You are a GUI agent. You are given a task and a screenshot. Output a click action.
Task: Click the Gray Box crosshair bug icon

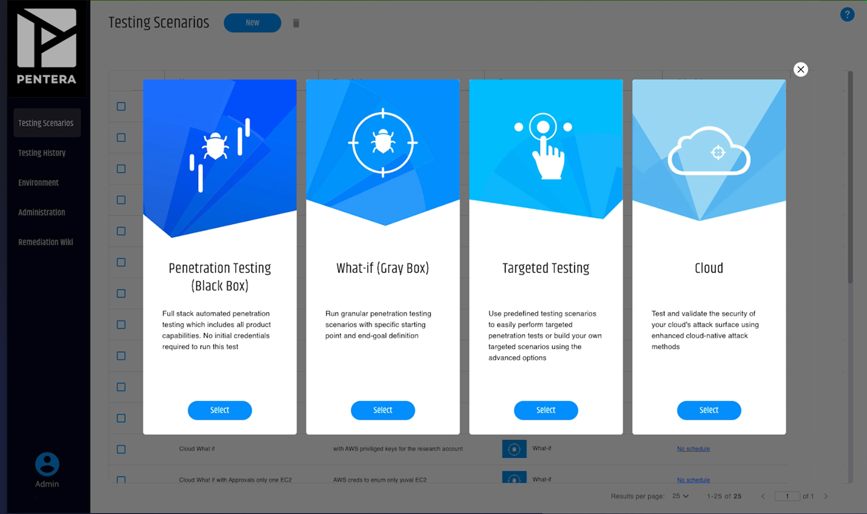pos(383,143)
